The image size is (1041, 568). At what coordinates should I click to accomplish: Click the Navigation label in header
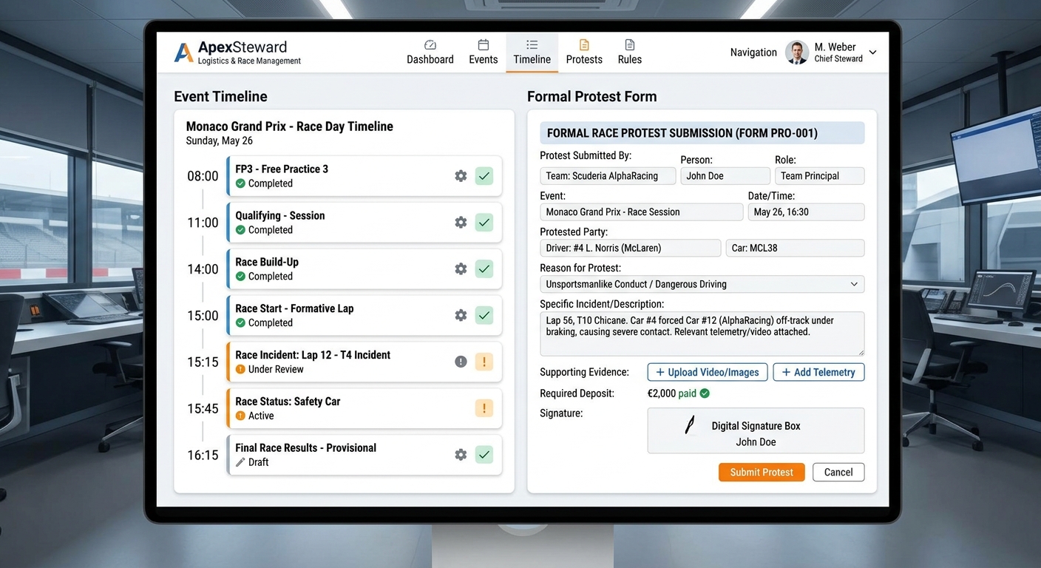(753, 53)
